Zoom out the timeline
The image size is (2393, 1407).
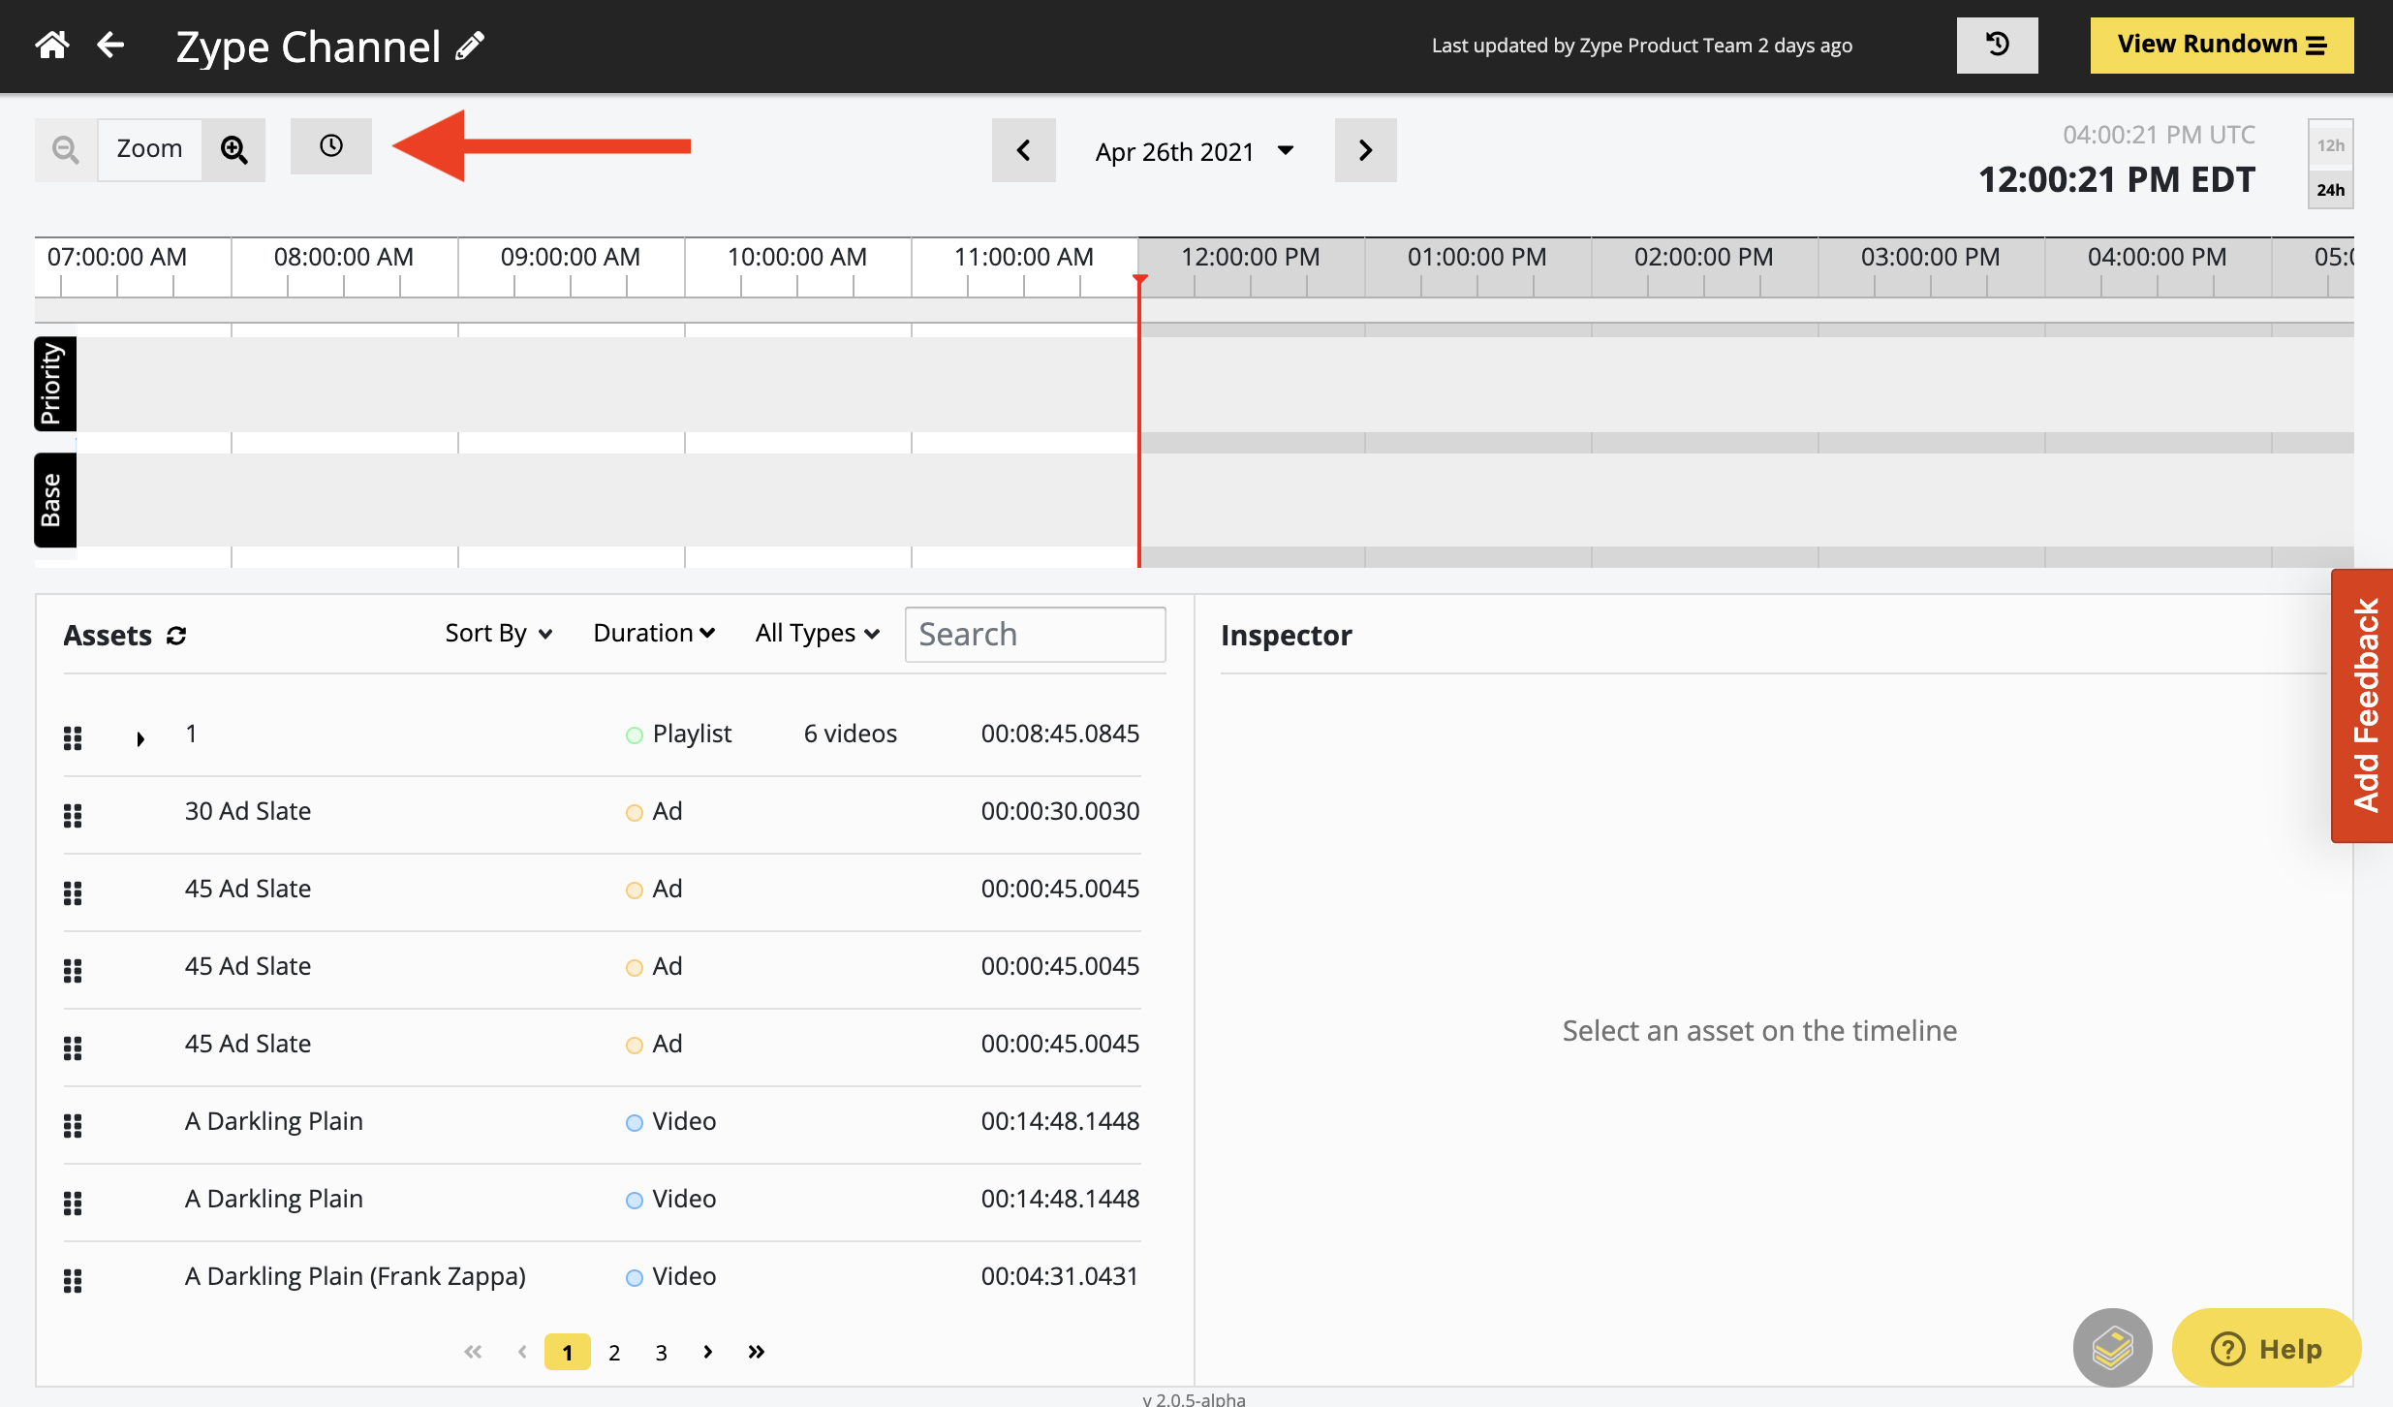pos(66,149)
